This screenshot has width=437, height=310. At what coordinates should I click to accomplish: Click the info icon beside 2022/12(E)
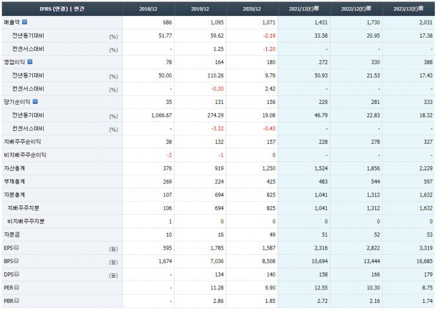tap(369, 9)
